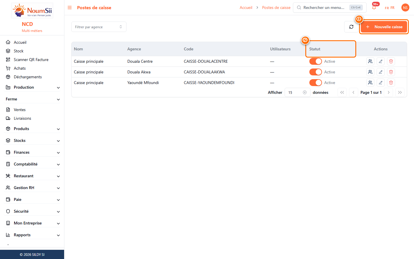The height and width of the screenshot is (259, 414).
Task: Select CAISSE-DOUALACENTRE code cell
Action: click(x=206, y=61)
